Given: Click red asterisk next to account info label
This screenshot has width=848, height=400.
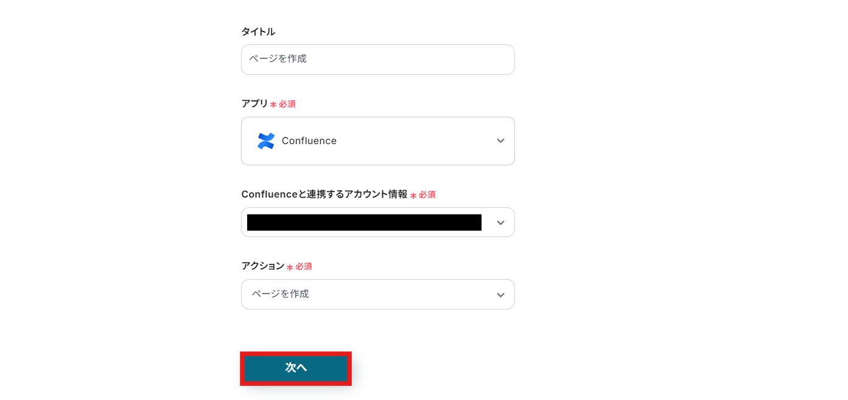Looking at the screenshot, I should (x=413, y=196).
